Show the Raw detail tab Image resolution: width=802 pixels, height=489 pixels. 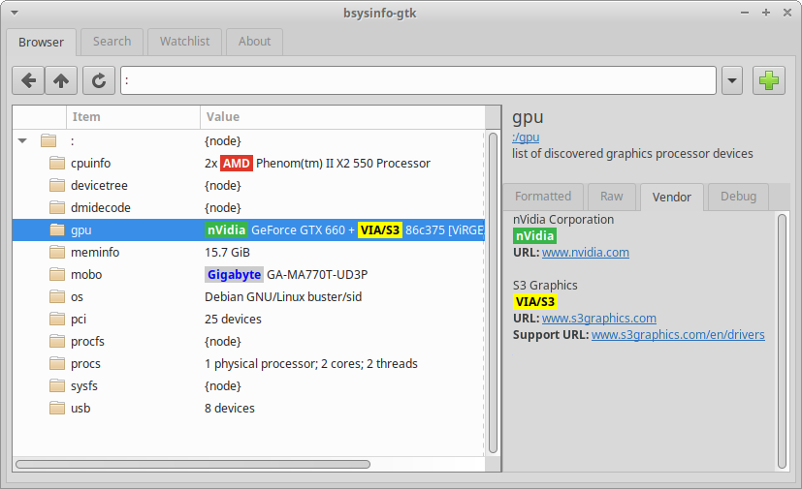pyautogui.click(x=612, y=197)
